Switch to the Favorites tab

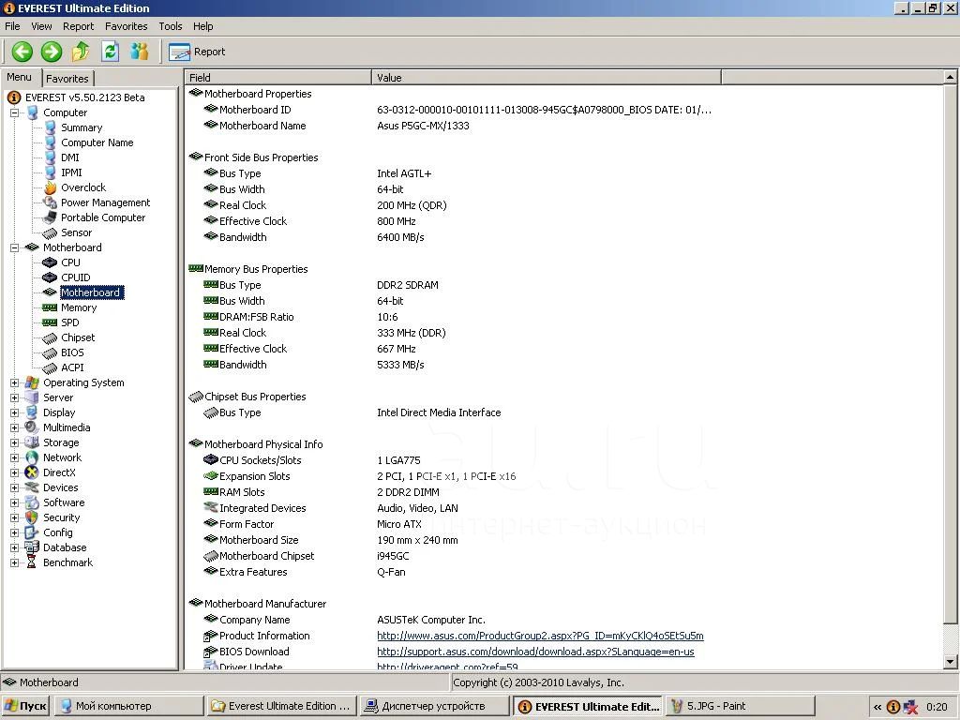point(67,79)
